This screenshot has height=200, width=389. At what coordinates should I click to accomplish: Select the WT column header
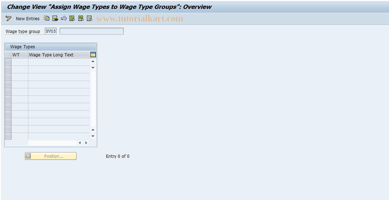coord(20,55)
